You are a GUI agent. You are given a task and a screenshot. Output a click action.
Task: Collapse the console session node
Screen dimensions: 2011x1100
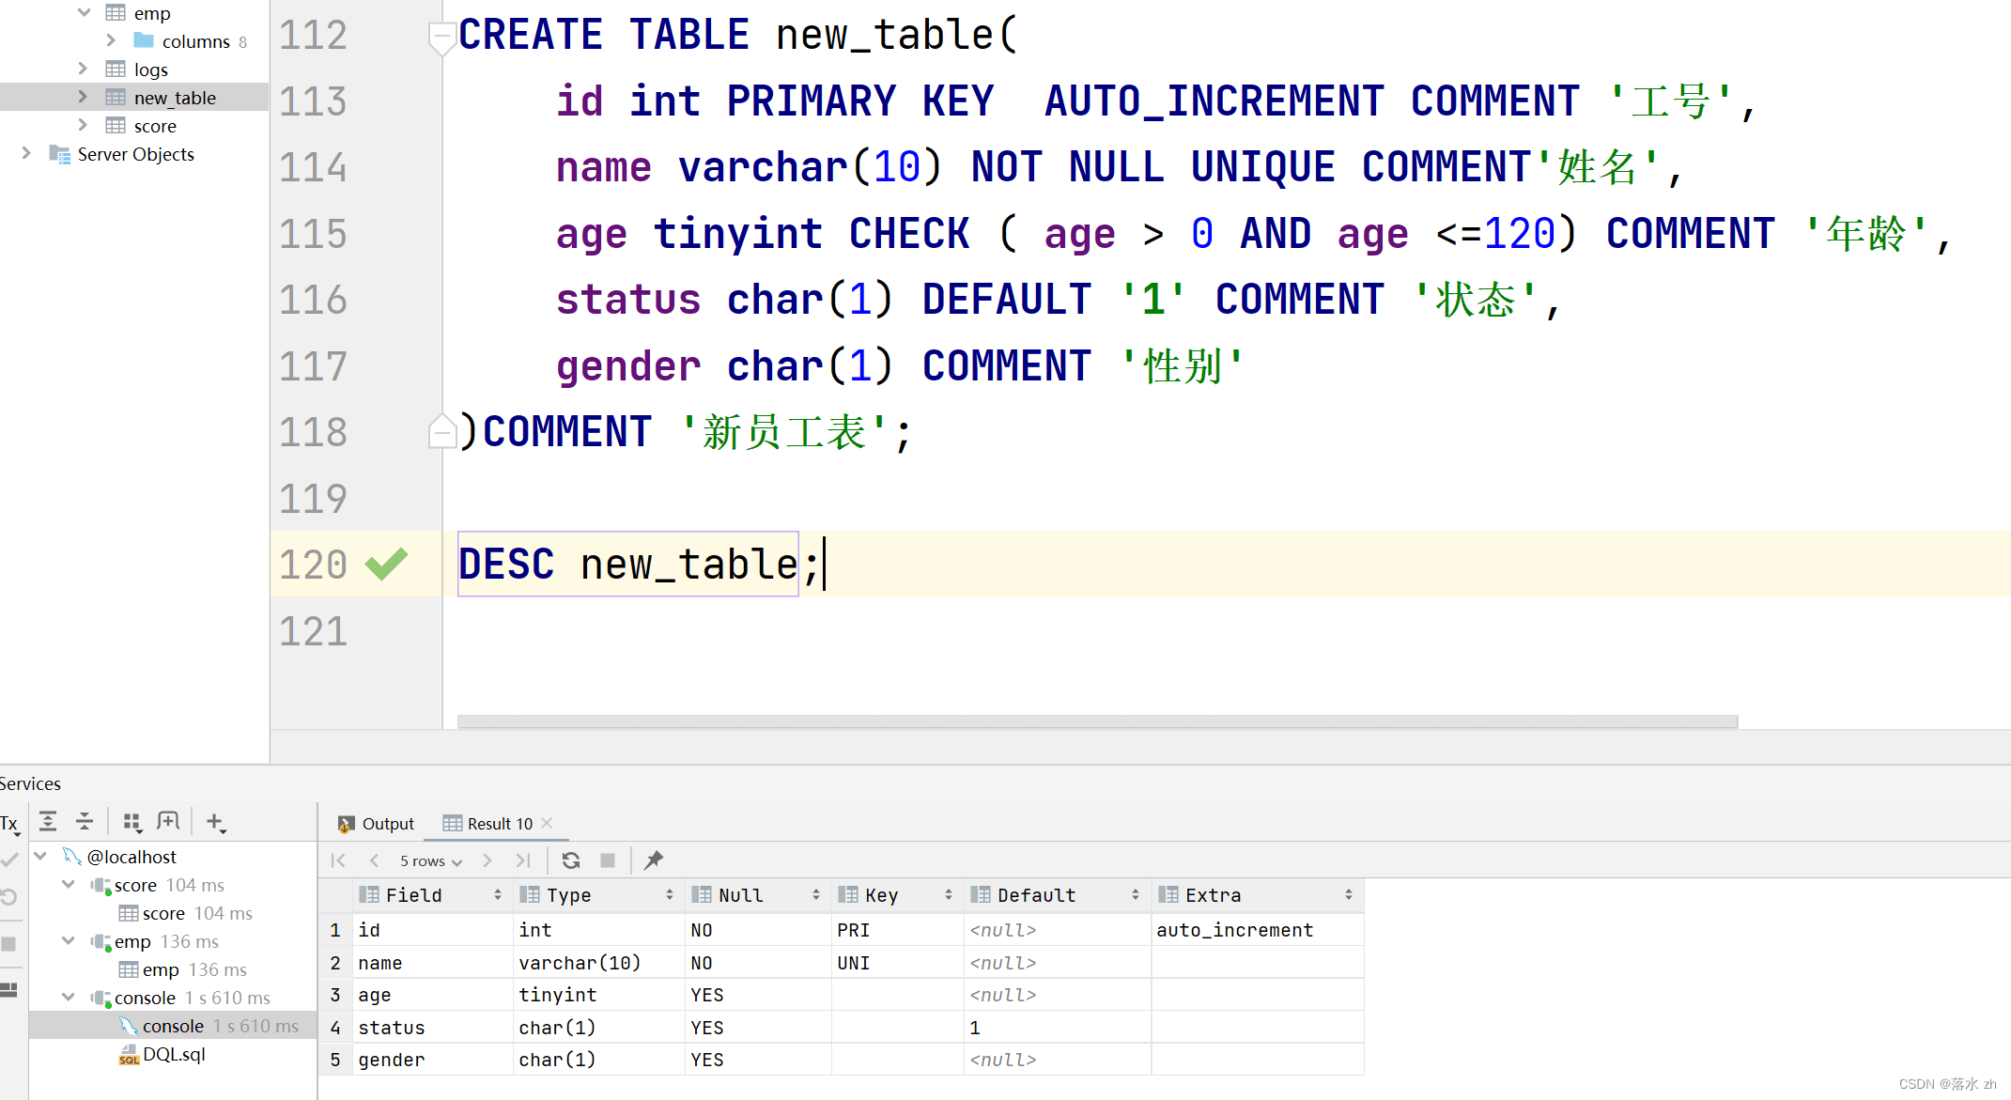coord(69,997)
